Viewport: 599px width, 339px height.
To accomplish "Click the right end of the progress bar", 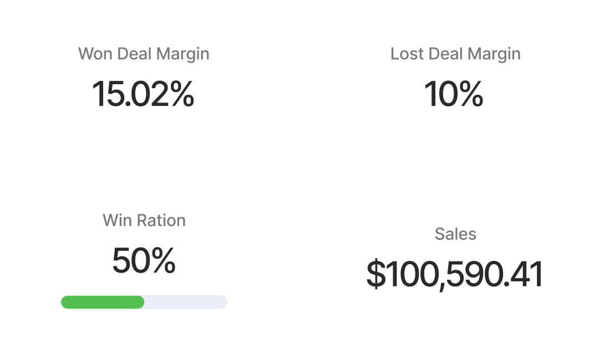I will (224, 302).
